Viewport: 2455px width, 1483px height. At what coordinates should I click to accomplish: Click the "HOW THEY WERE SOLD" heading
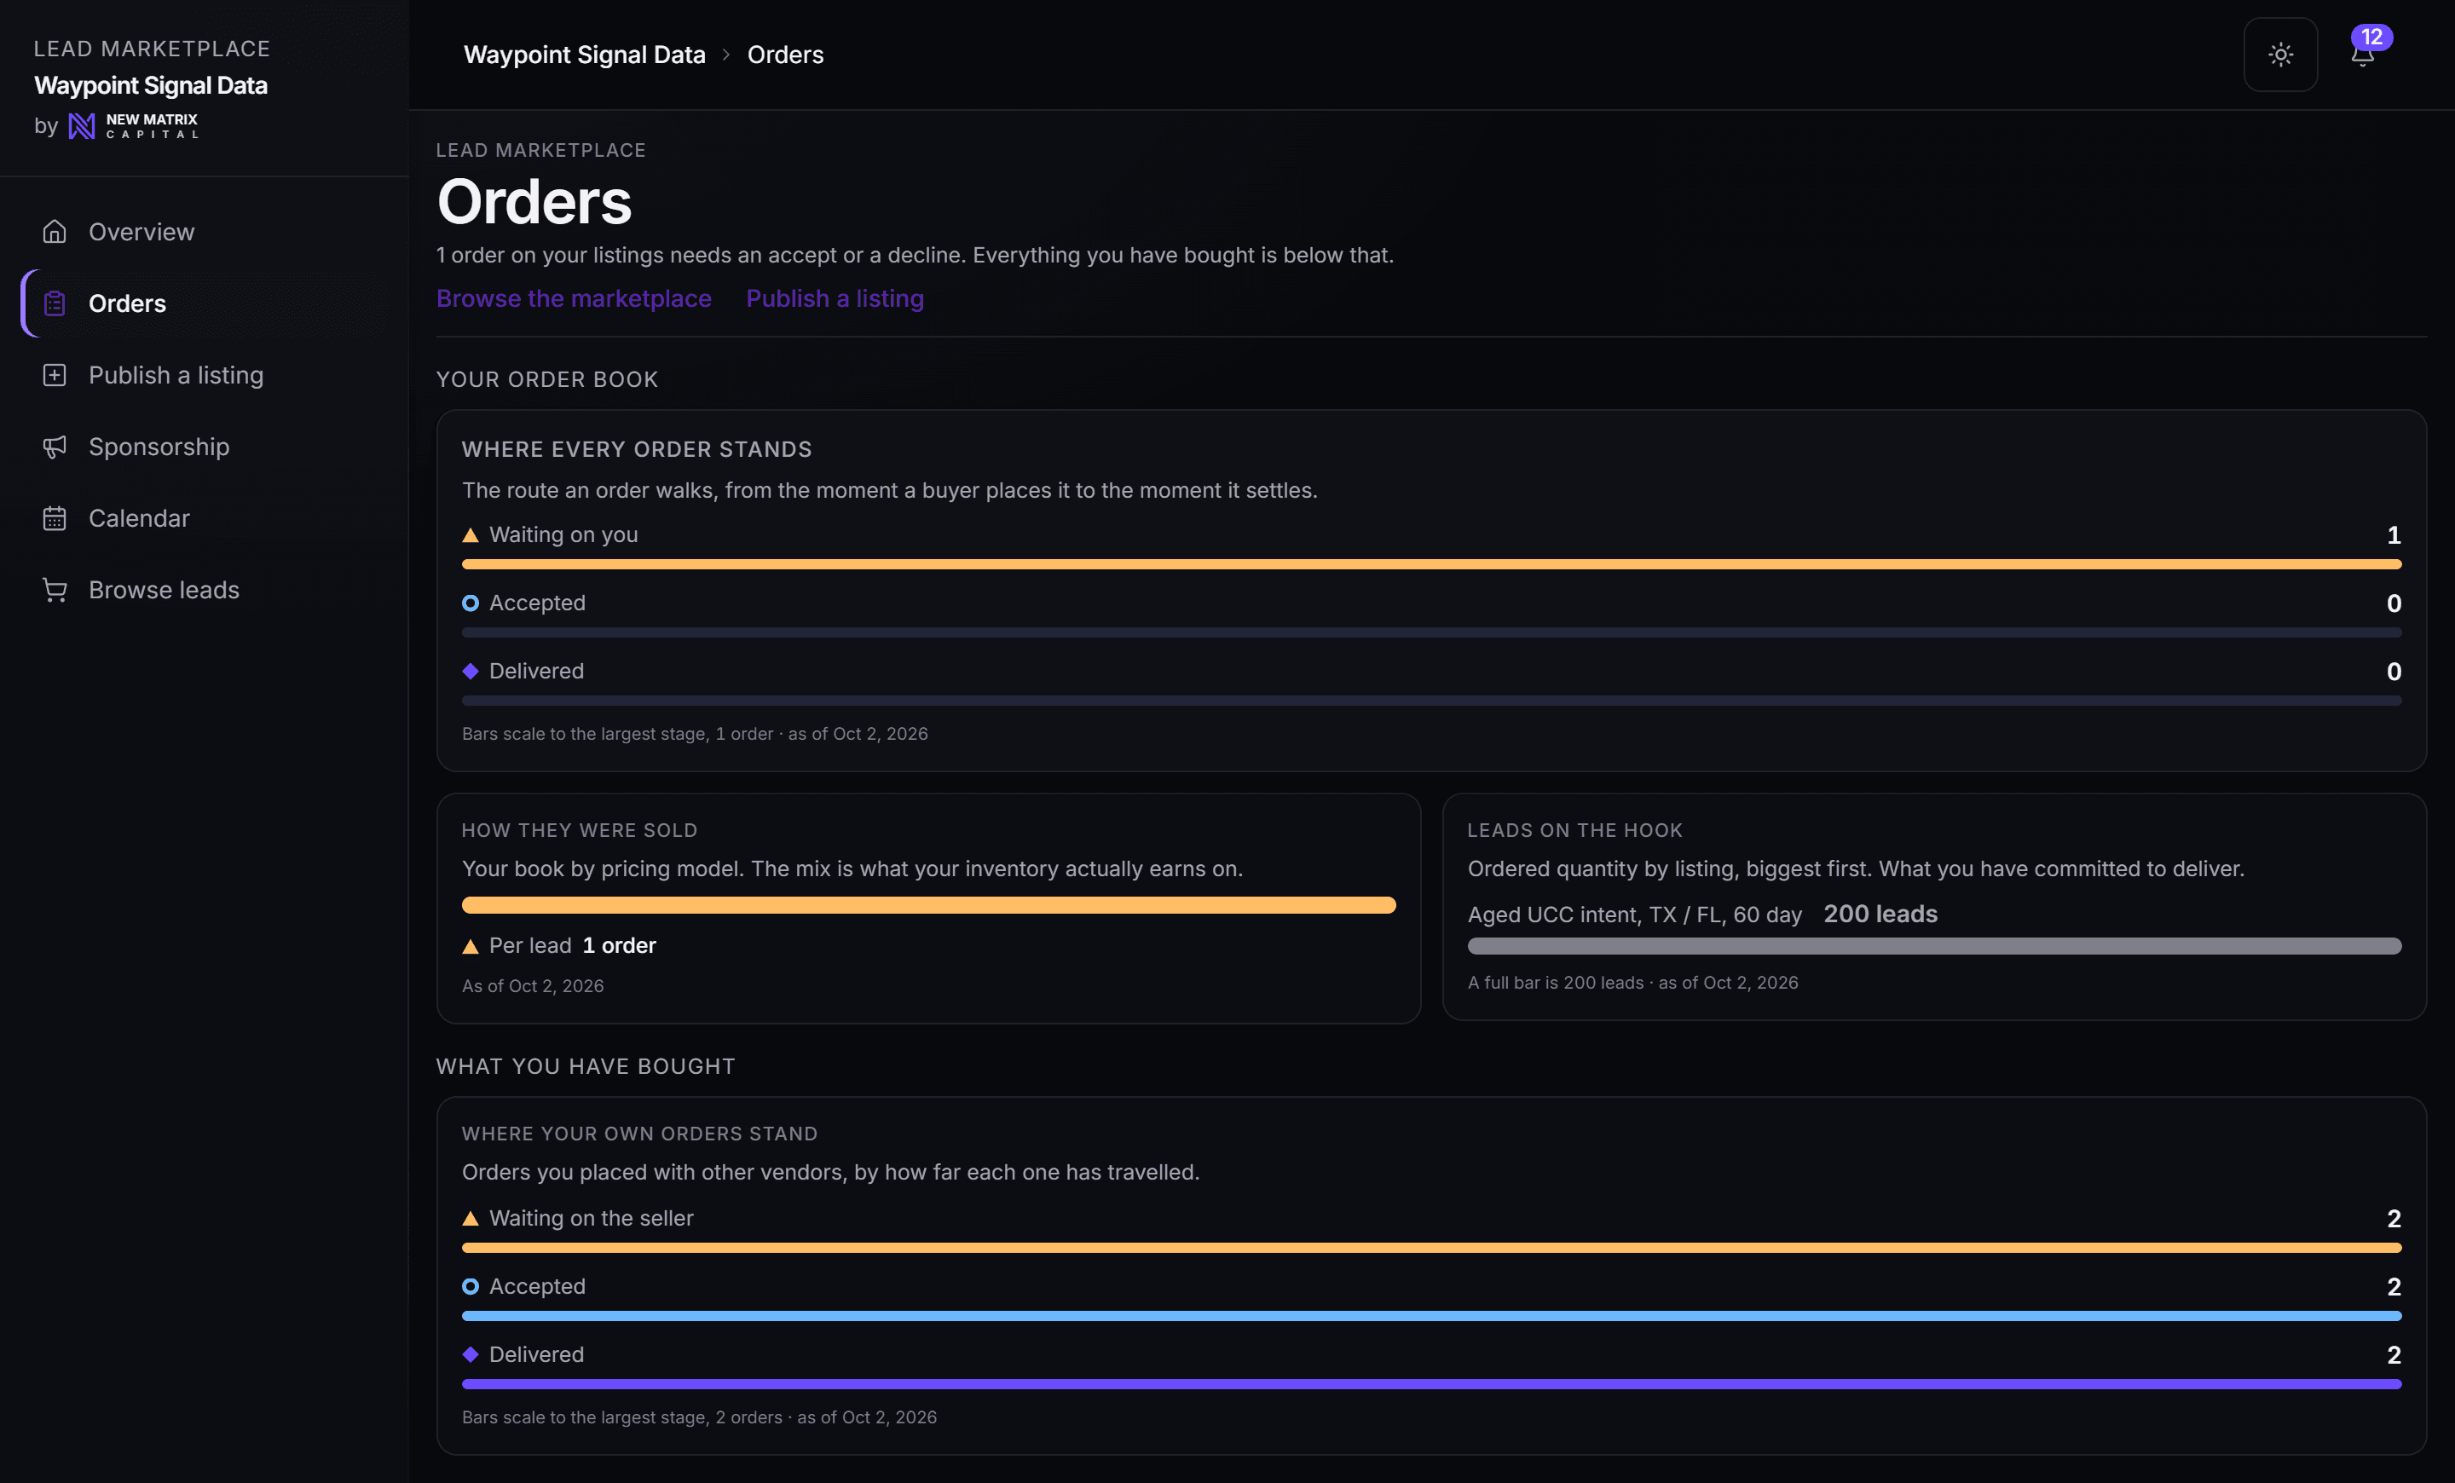(x=579, y=829)
